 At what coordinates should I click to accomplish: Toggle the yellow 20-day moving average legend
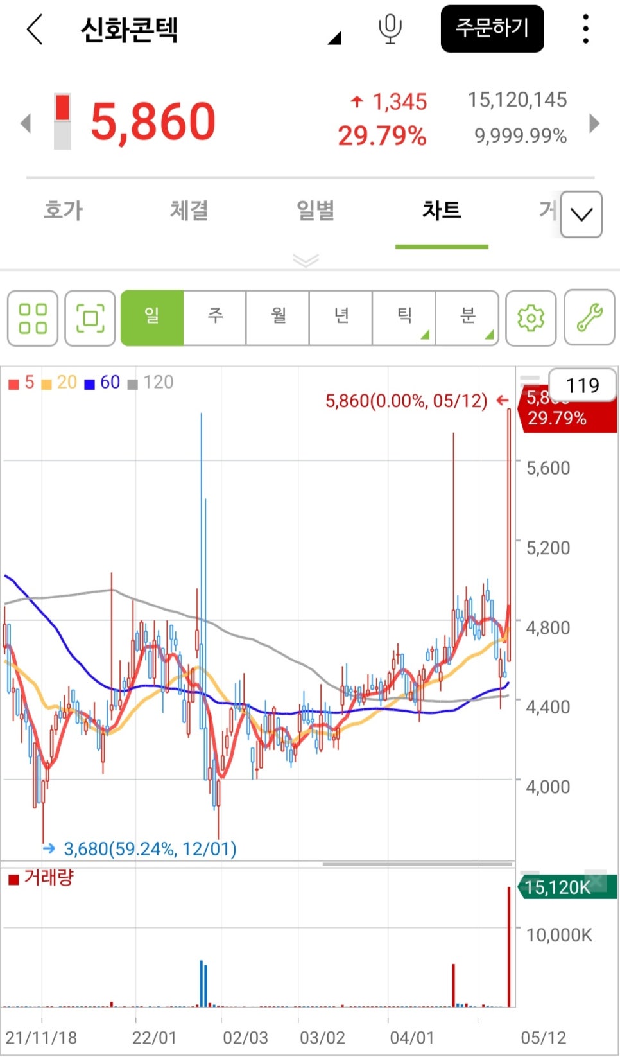(x=59, y=383)
